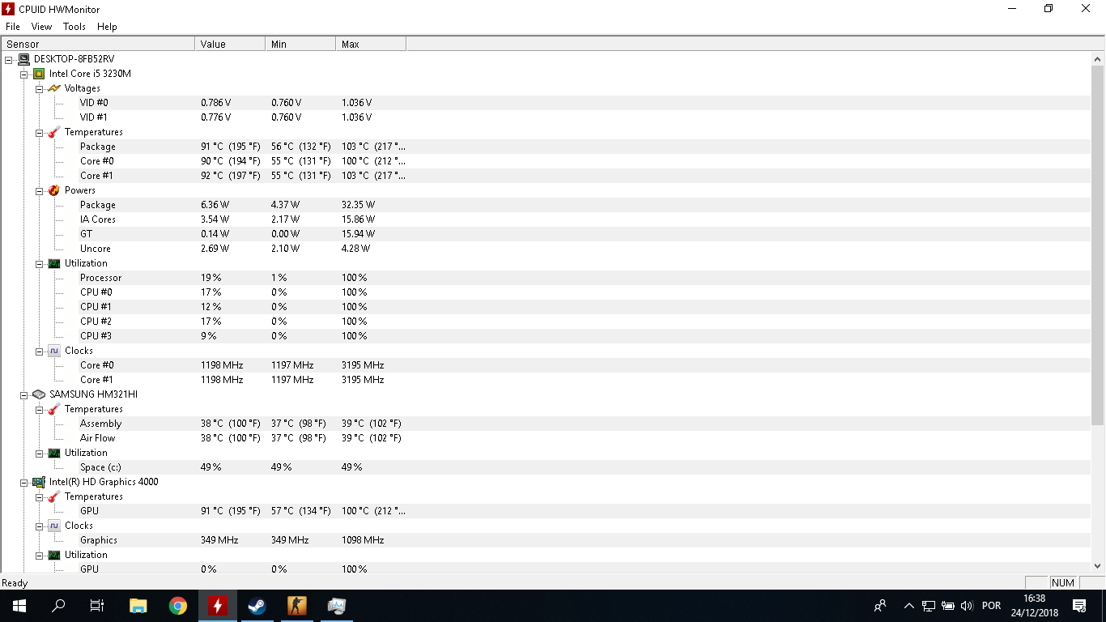Image resolution: width=1106 pixels, height=622 pixels.
Task: Click the Min column header
Action: (x=300, y=44)
